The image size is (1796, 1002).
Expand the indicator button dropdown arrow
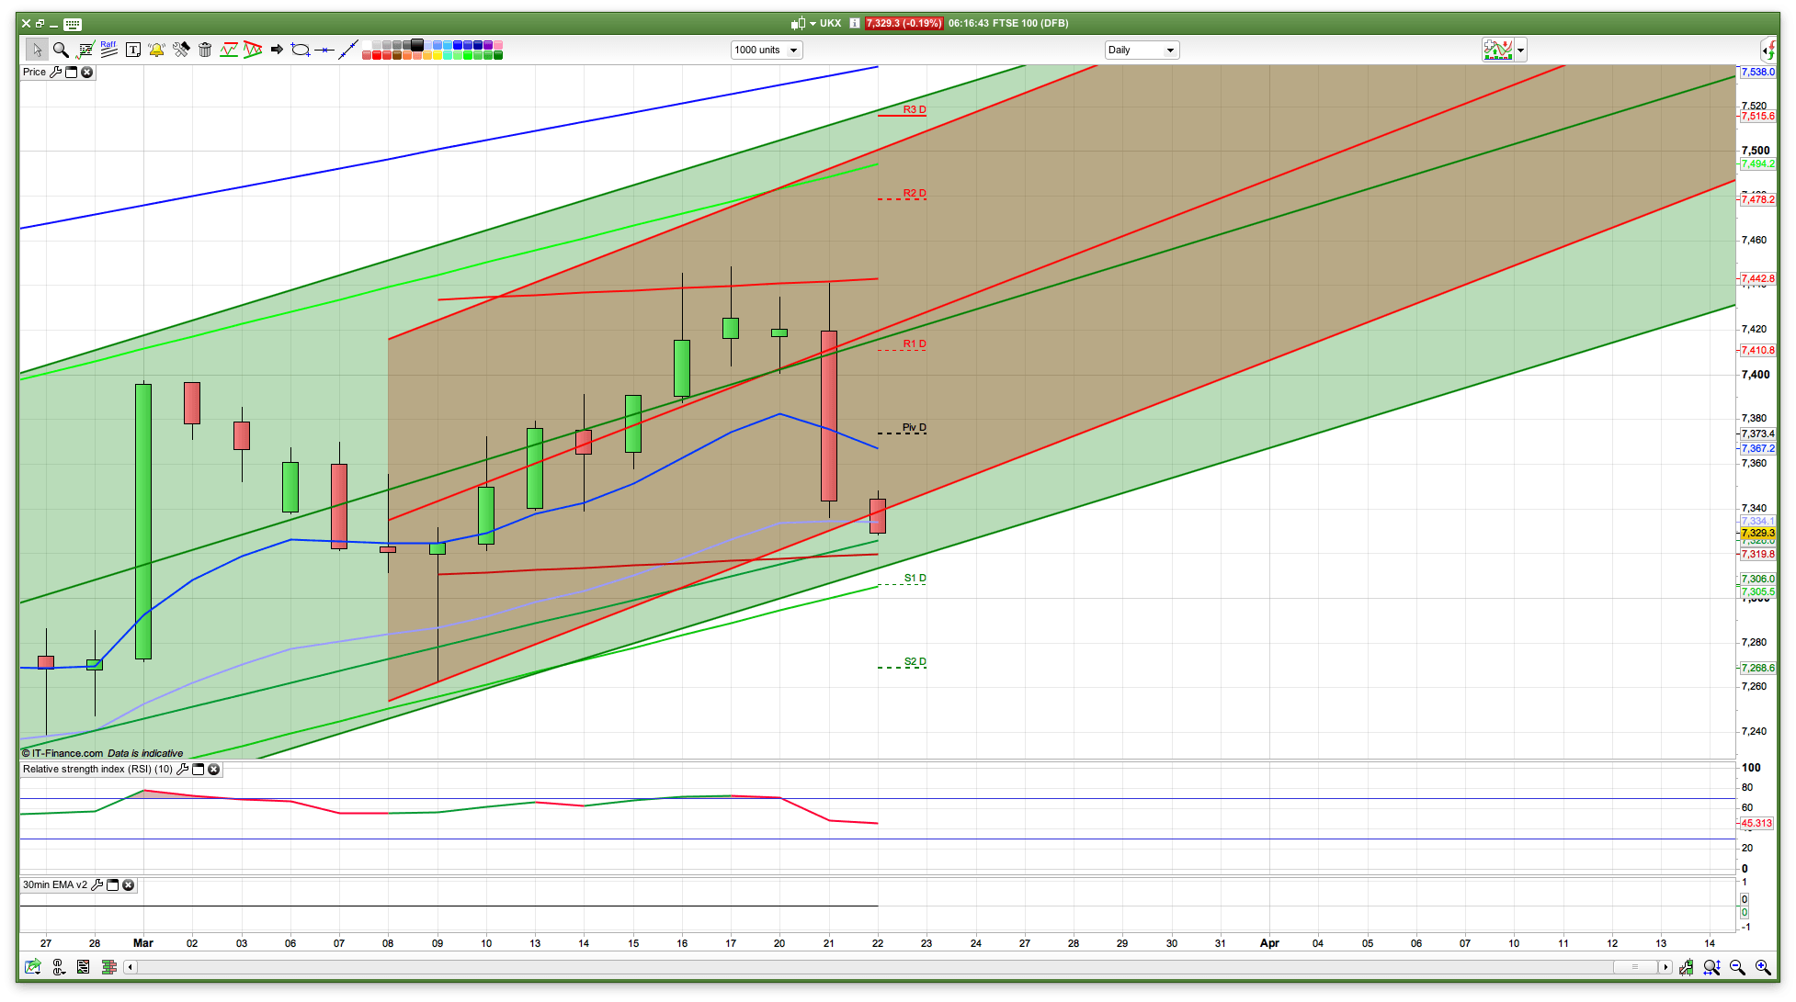pyautogui.click(x=1520, y=50)
